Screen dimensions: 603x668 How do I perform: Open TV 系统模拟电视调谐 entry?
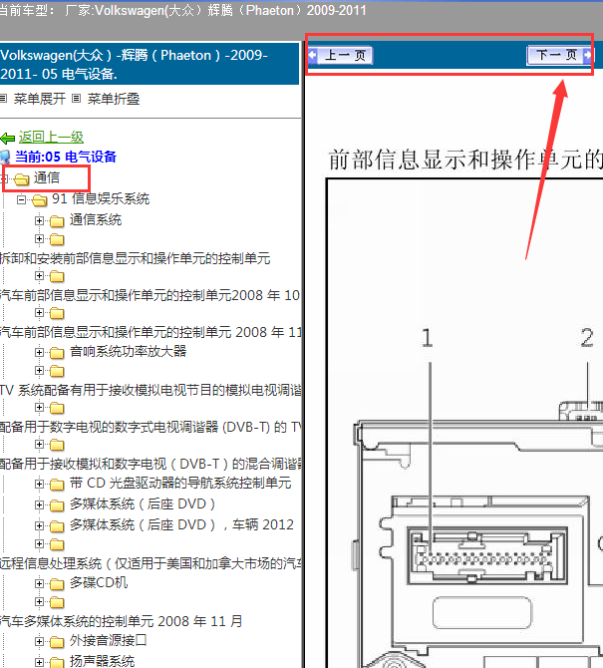151,390
